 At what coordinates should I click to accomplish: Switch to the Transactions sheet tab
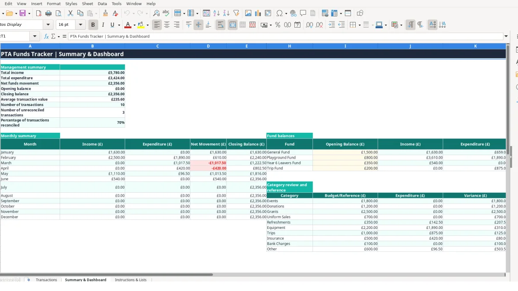46,280
